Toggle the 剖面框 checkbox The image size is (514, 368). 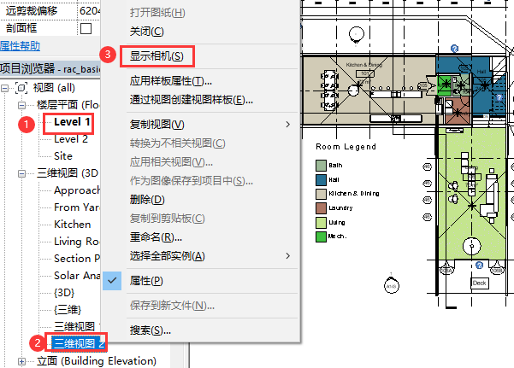(86, 28)
